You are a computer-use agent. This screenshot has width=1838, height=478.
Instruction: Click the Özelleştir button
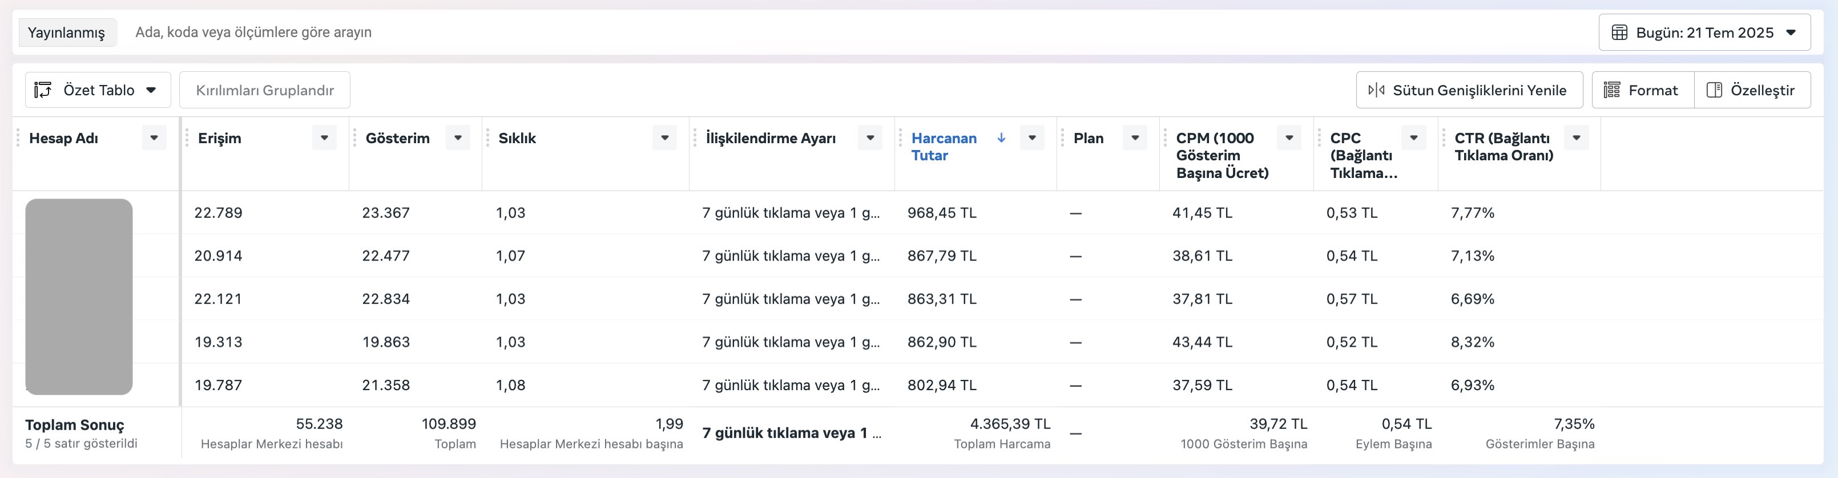(x=1752, y=90)
